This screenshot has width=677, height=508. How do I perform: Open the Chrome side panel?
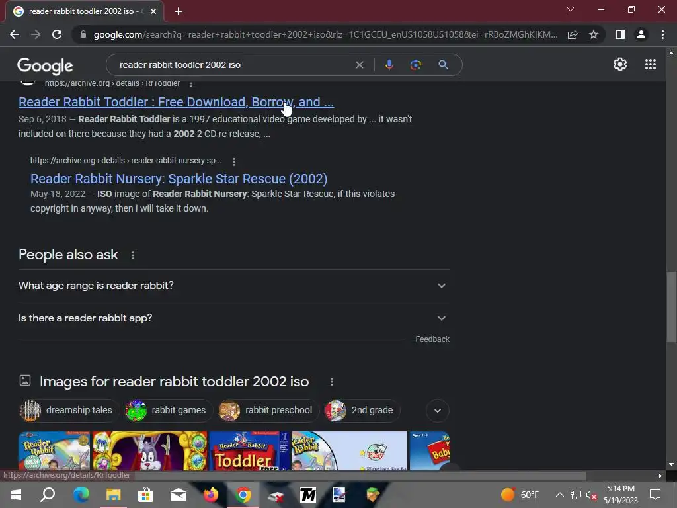coord(619,34)
